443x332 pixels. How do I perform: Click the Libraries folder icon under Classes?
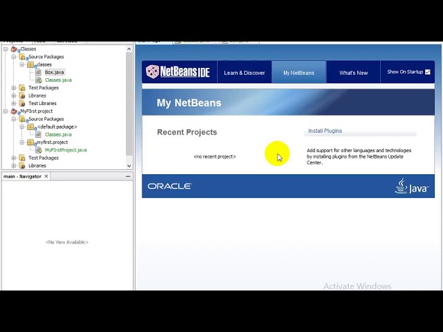pyautogui.click(x=22, y=95)
